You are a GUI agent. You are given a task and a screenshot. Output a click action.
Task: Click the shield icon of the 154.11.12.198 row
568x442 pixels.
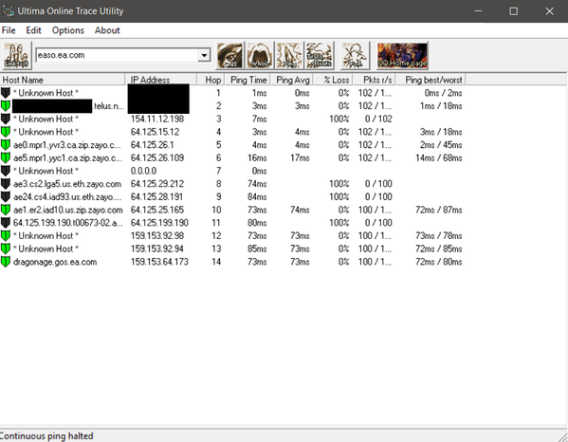6,119
